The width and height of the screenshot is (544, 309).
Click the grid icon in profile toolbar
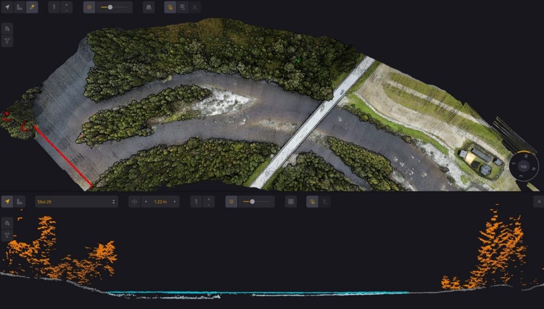pos(291,202)
